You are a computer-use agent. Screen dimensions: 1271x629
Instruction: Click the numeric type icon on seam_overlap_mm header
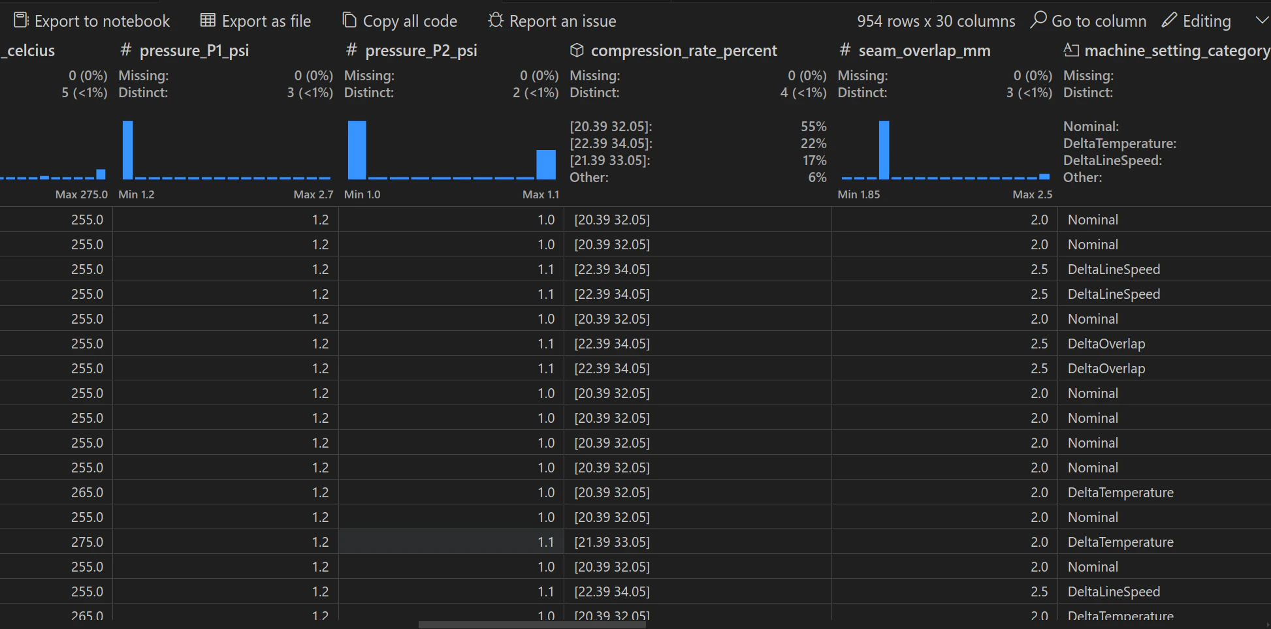845,50
